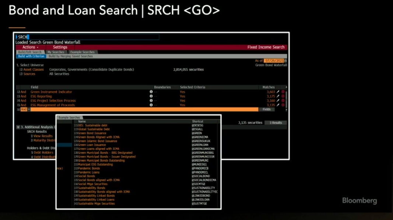The image size is (393, 220).
Task: Click the As of date field
Action: click(x=274, y=61)
